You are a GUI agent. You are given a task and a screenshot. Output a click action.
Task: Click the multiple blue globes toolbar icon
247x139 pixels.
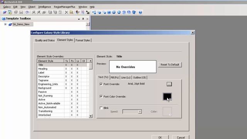pos(134,12)
